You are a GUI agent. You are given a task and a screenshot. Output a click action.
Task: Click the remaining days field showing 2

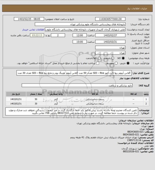[x=58, y=35]
